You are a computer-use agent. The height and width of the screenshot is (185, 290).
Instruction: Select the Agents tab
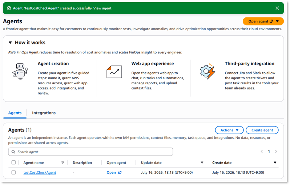tap(15, 113)
